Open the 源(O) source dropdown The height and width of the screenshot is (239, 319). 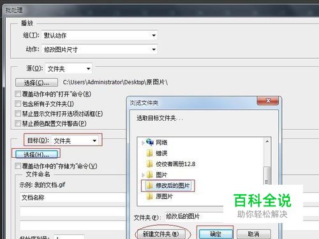[69, 68]
